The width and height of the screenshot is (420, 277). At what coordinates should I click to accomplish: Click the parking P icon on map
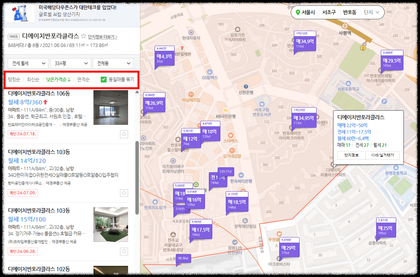[x=384, y=101]
